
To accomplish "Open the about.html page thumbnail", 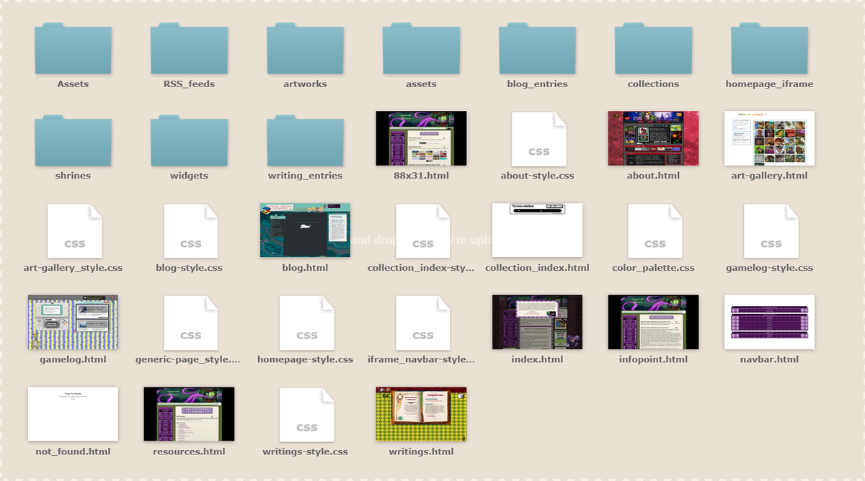I will coord(653,138).
